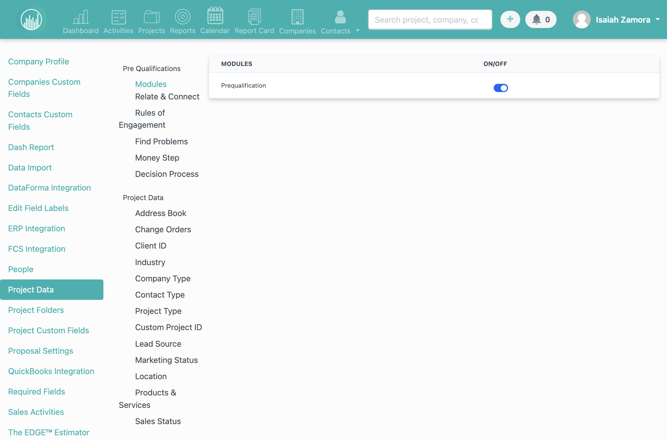Open QuickBooks Integration settings
Viewport: 667px width, 441px height.
click(51, 371)
